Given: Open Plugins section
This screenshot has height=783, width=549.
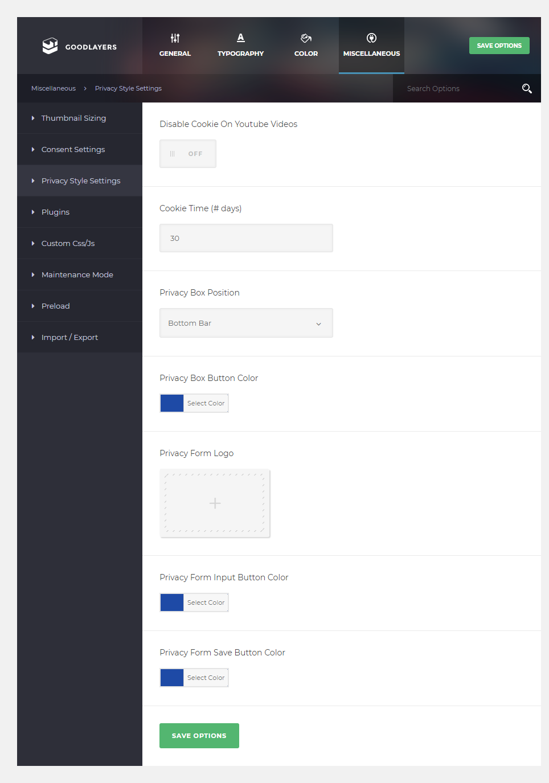Looking at the screenshot, I should pos(80,212).
